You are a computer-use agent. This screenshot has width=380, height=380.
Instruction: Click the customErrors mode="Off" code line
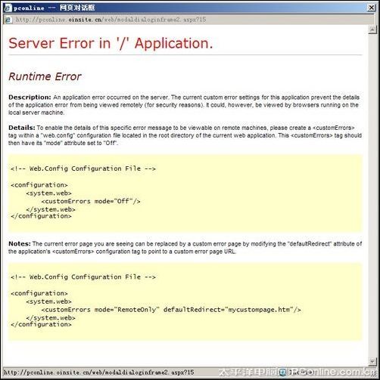(x=91, y=201)
